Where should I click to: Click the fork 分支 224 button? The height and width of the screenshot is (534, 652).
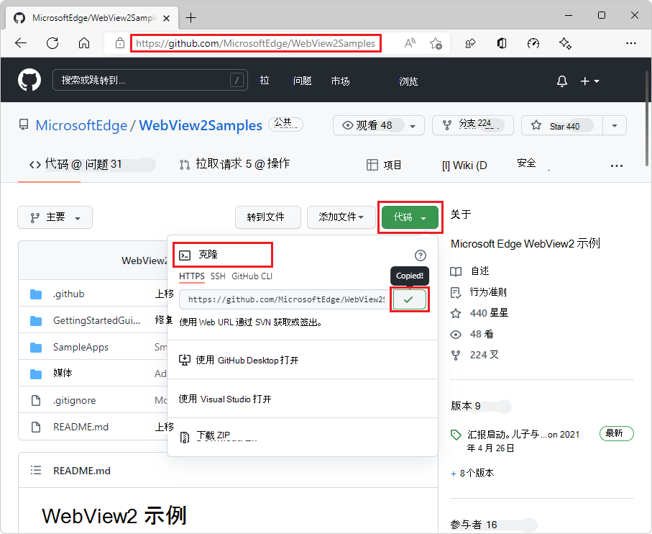click(x=473, y=125)
